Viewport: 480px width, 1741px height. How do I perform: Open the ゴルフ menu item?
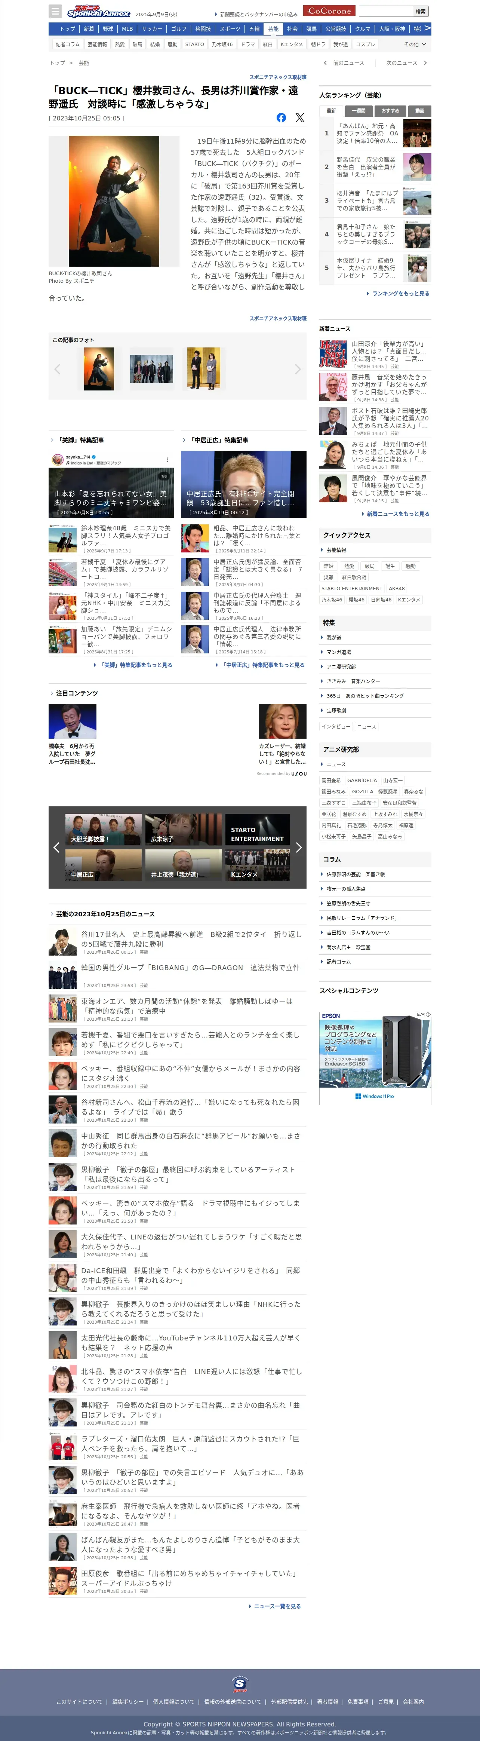click(179, 29)
